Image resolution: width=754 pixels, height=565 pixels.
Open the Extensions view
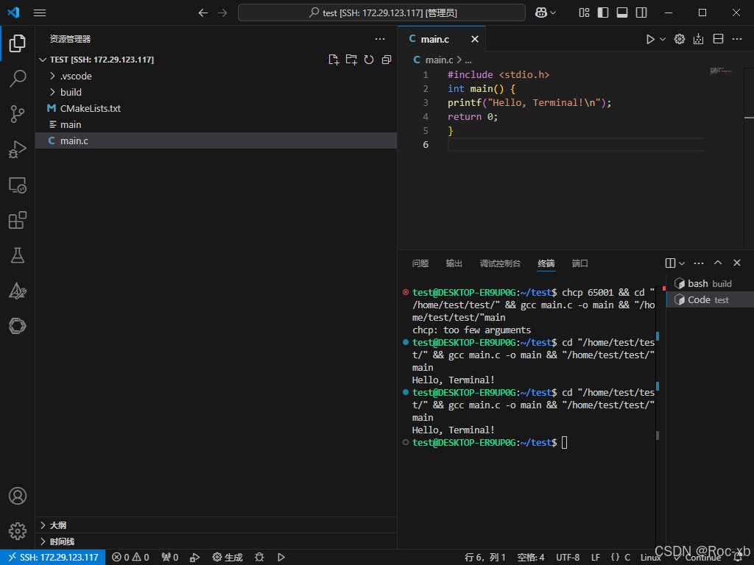pos(18,220)
